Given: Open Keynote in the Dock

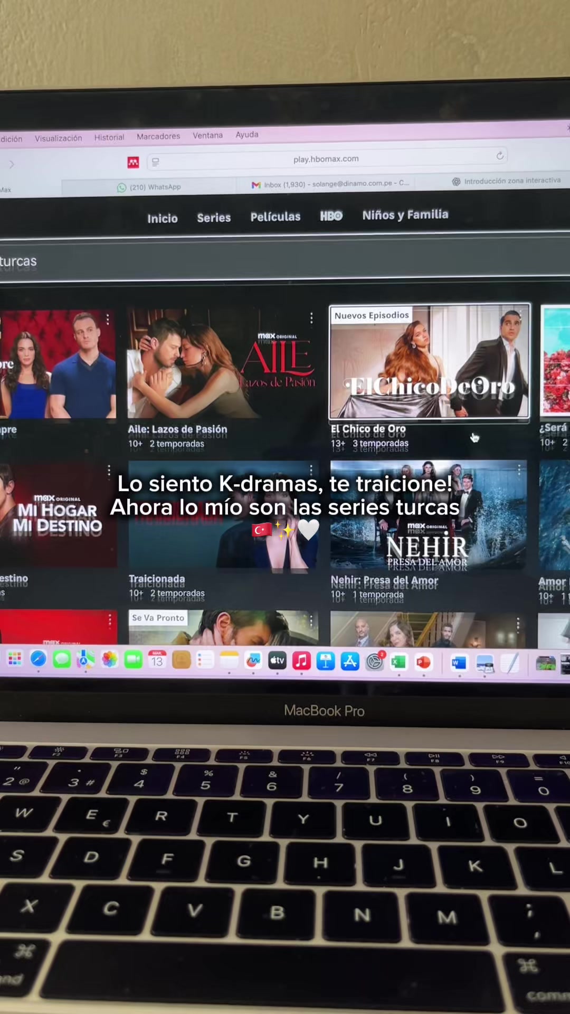Looking at the screenshot, I should click(x=326, y=661).
